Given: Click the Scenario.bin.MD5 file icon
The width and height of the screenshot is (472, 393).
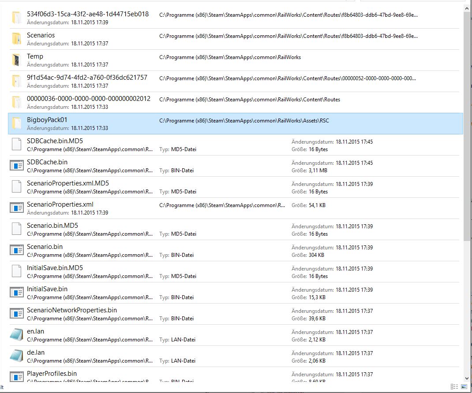Looking at the screenshot, I should (x=17, y=229).
